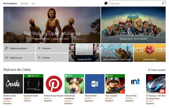Open the 2020: My Country banner
The height and width of the screenshot is (108, 169).
[133, 25]
